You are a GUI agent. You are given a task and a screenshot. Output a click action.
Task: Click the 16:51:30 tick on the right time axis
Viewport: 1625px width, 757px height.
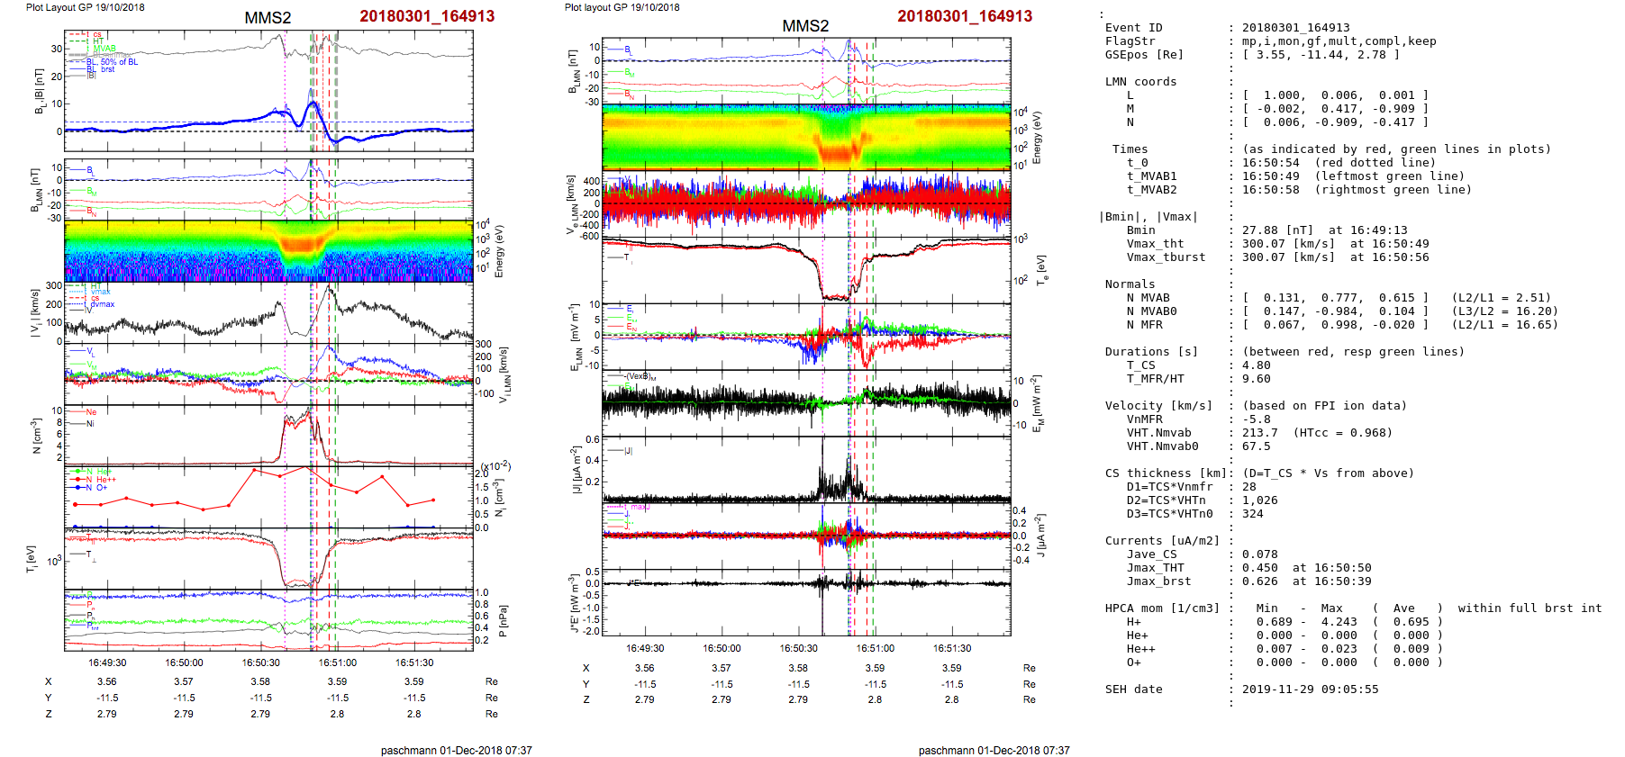pos(952,648)
